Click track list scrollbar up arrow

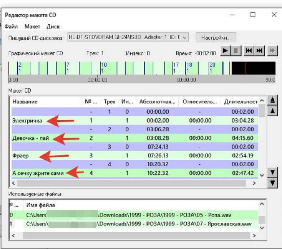pyautogui.click(x=262, y=101)
